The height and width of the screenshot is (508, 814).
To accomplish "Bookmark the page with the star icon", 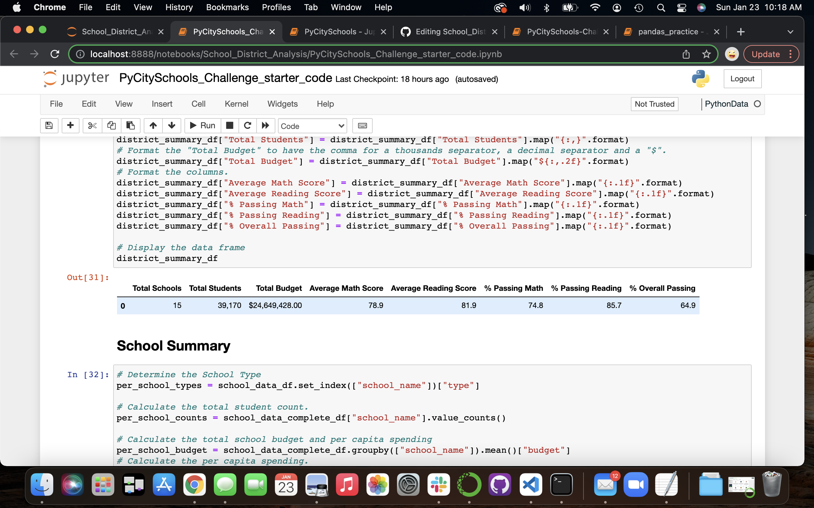I will (706, 54).
